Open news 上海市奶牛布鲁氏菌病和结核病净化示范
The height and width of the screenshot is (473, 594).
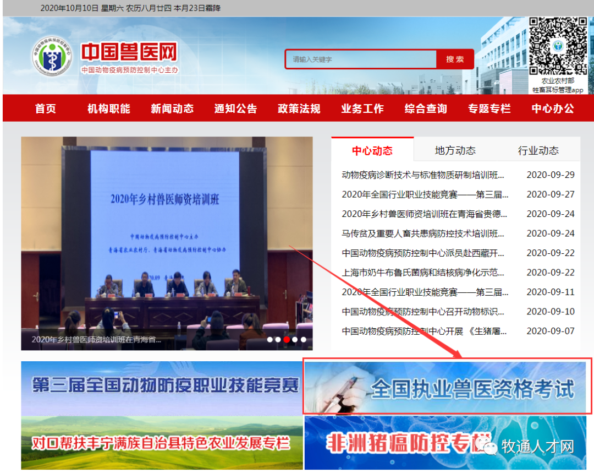point(423,273)
